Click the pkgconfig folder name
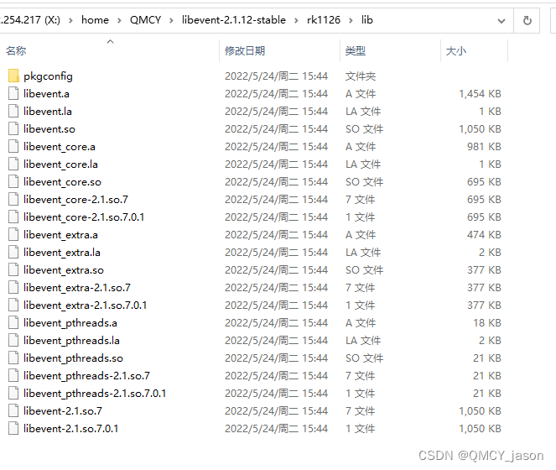556x470 pixels. click(x=49, y=76)
